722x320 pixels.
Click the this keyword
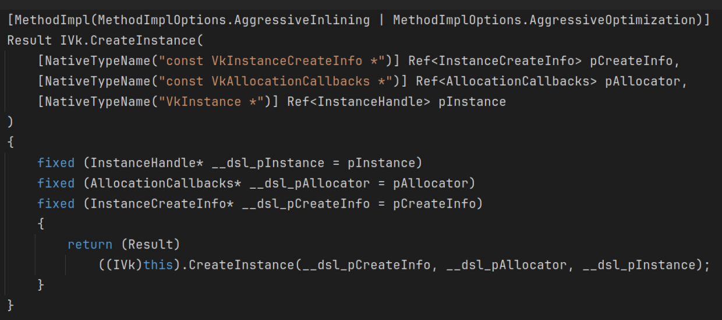tap(158, 265)
